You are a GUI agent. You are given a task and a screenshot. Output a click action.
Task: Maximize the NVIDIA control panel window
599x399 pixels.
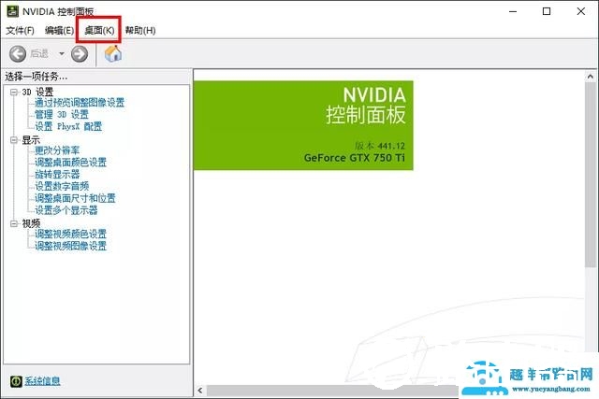pyautogui.click(x=547, y=11)
